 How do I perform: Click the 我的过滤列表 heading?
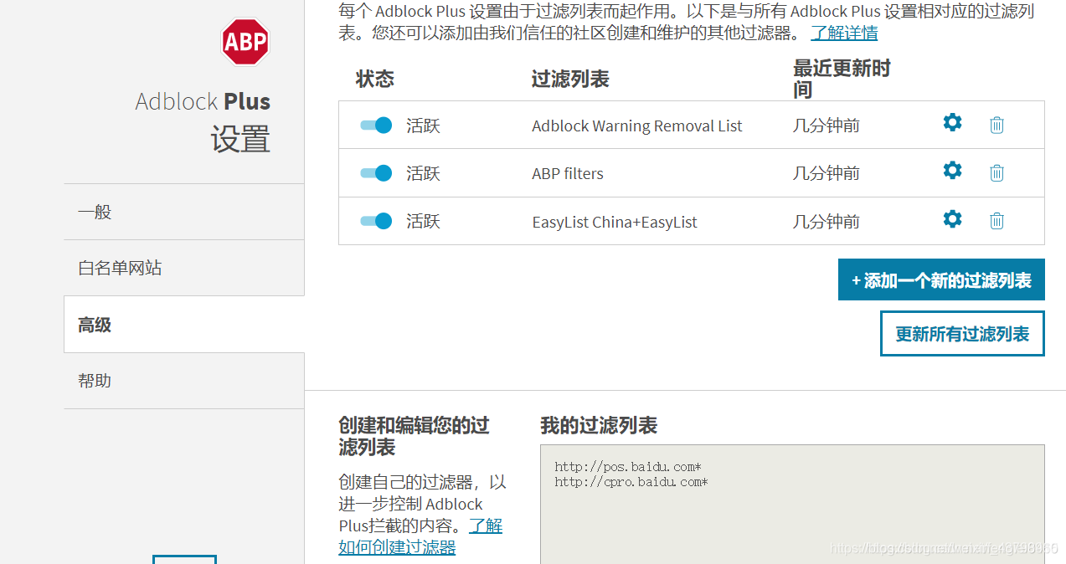coord(599,425)
